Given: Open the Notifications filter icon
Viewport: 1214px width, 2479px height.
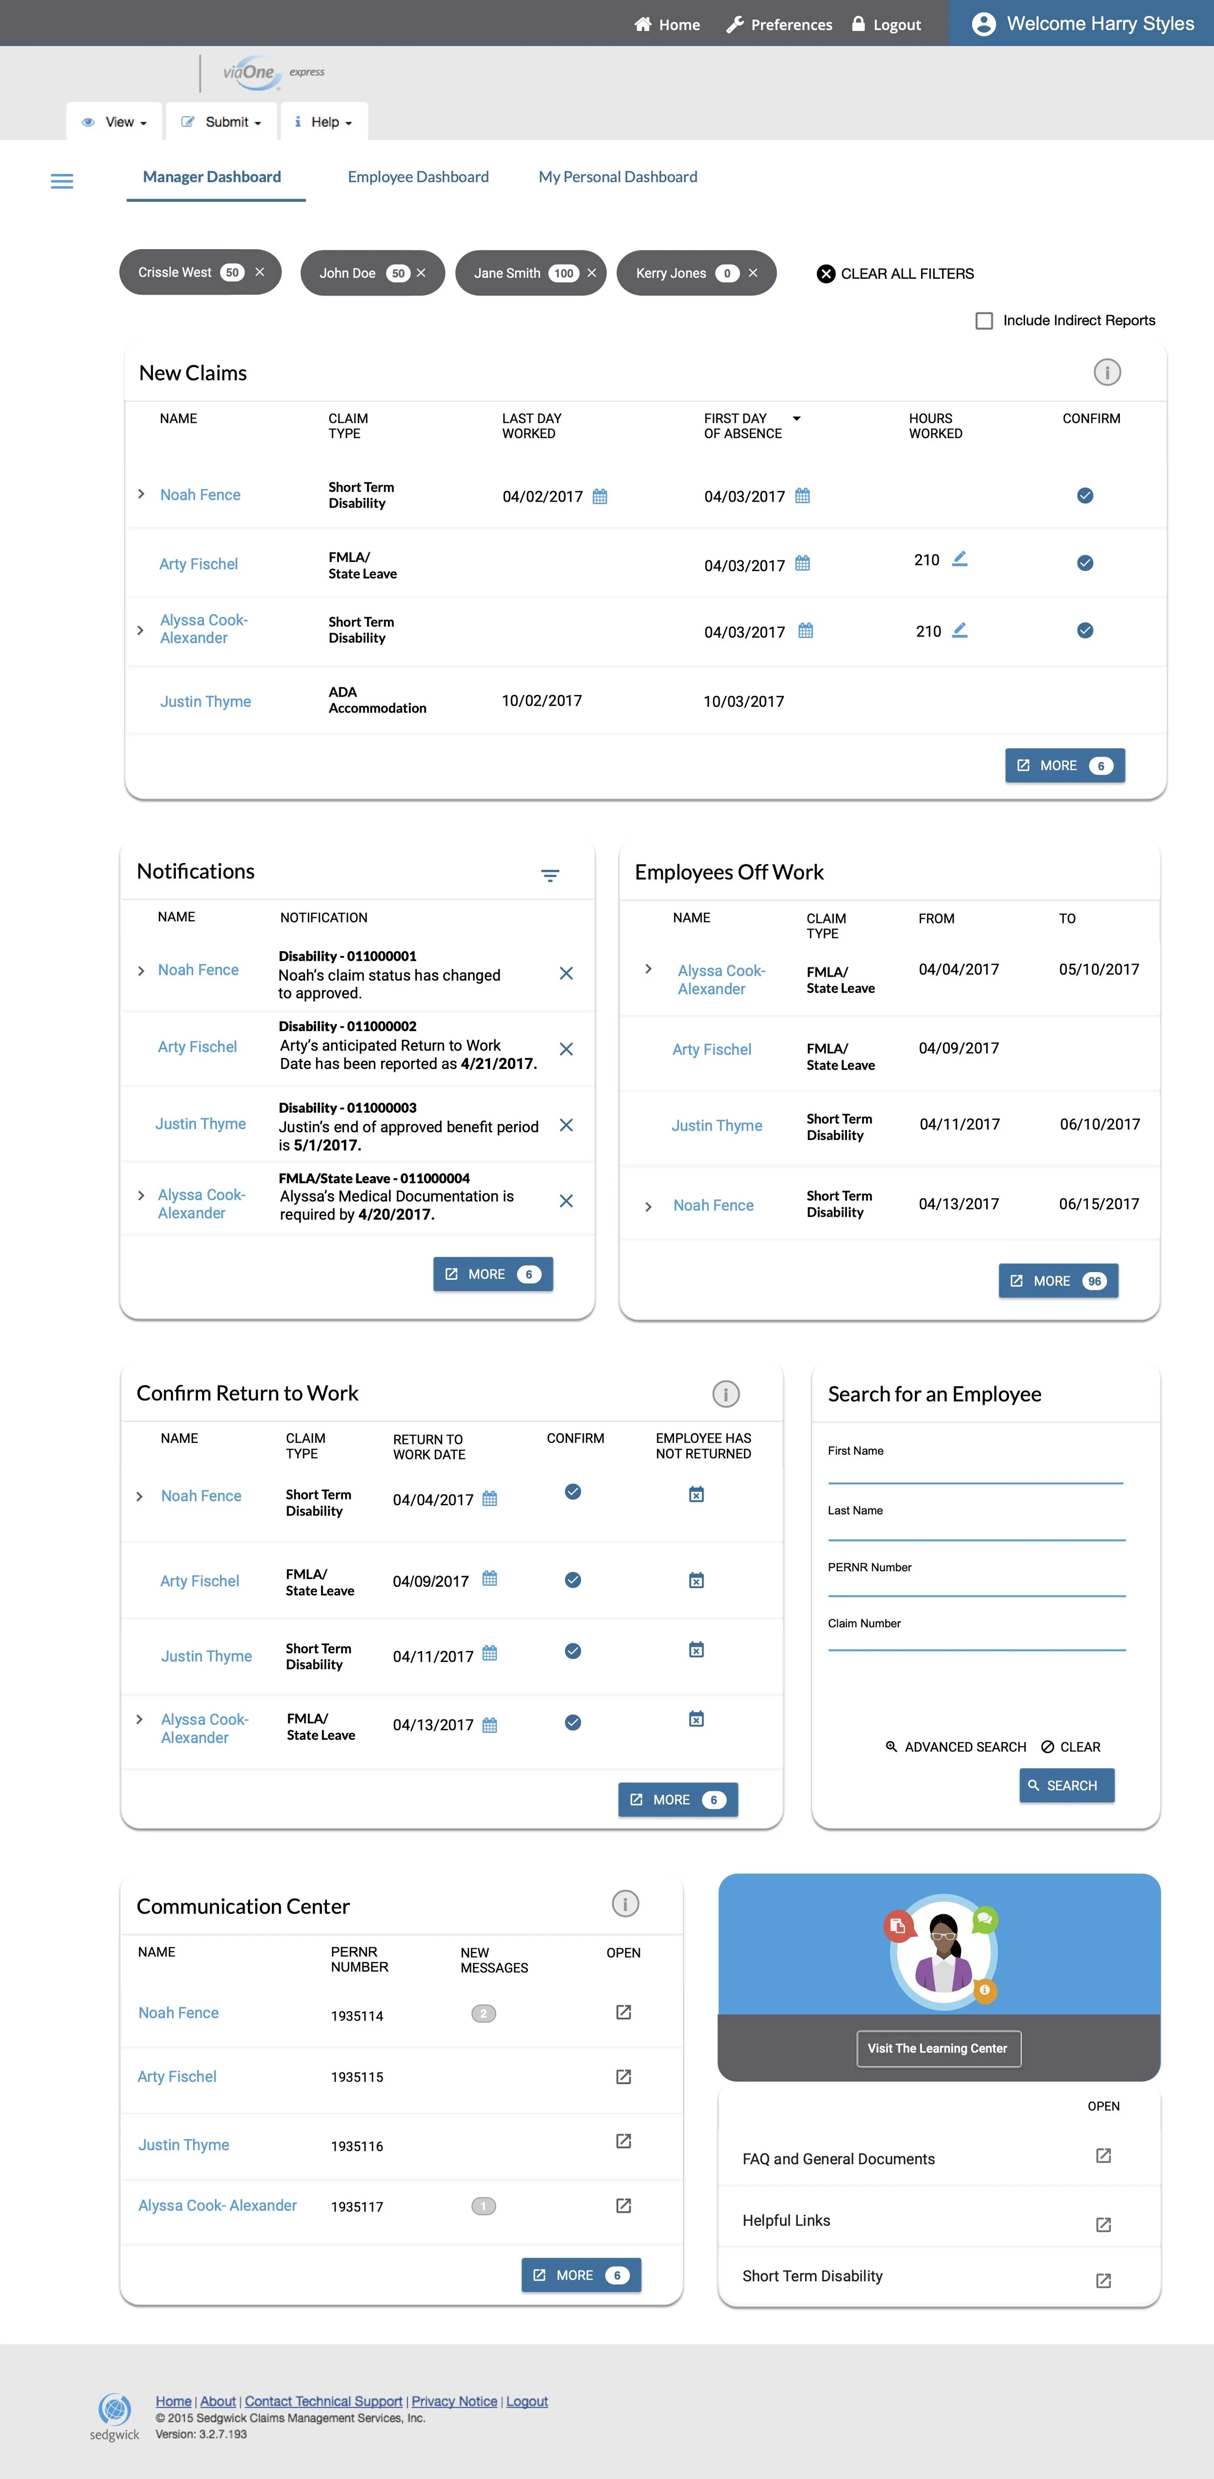Looking at the screenshot, I should click(x=549, y=876).
